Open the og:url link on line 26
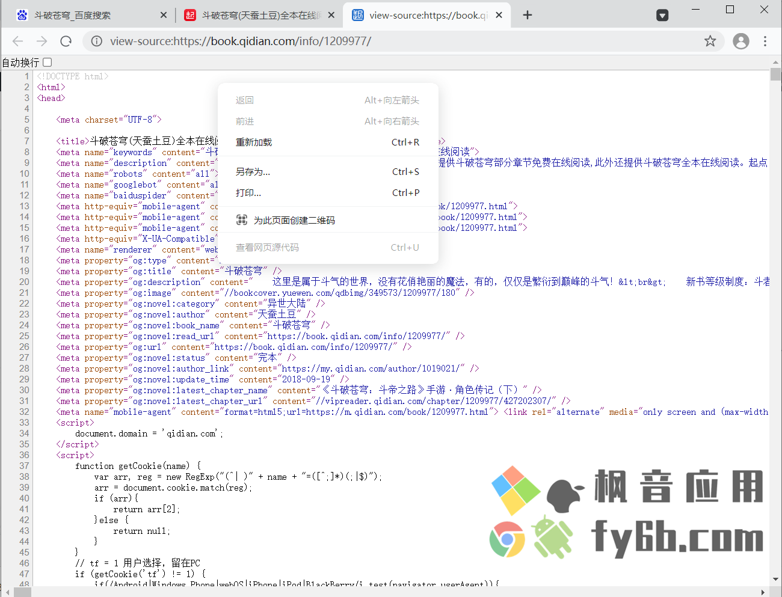The width and height of the screenshot is (782, 597). (x=304, y=347)
